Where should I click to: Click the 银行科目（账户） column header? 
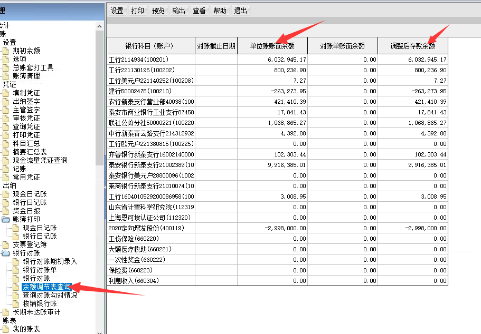tap(151, 46)
